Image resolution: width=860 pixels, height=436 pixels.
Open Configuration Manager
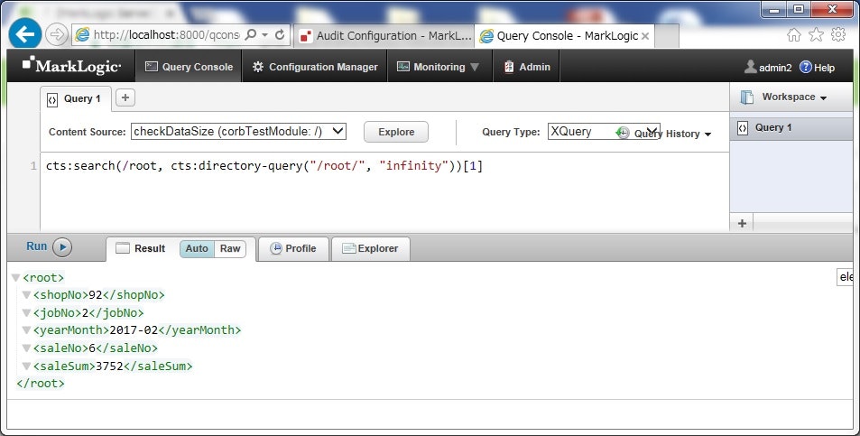click(x=315, y=67)
